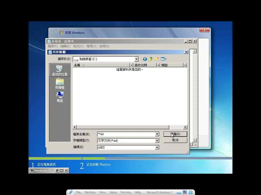This screenshot has height=195, width=261.
Task: Open the 編碼 encoding dropdown
Action: [157, 148]
